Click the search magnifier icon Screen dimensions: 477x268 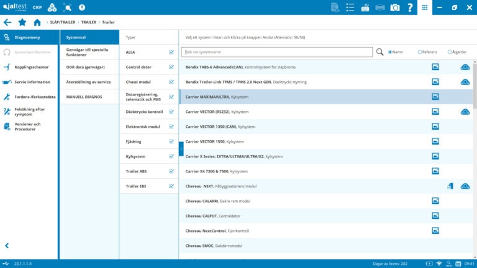click(379, 52)
